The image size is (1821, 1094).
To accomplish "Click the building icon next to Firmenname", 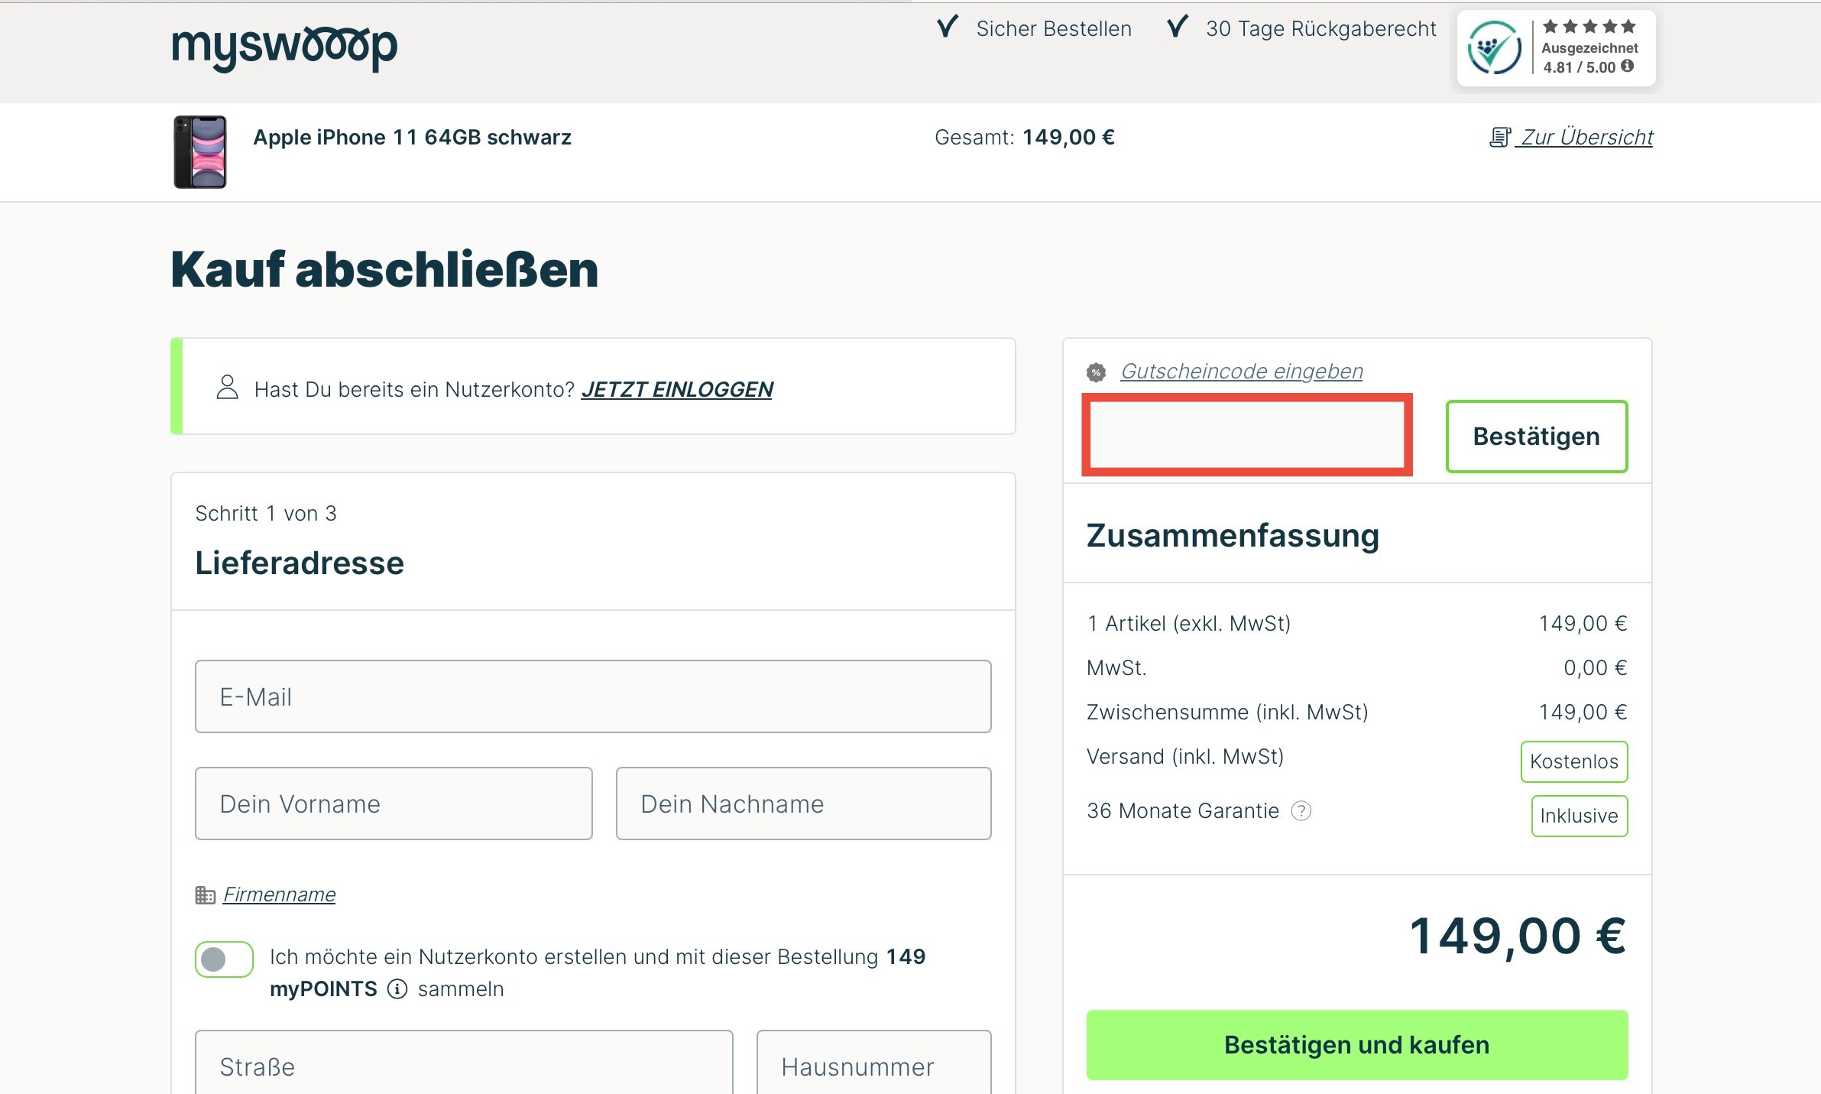I will click(205, 894).
